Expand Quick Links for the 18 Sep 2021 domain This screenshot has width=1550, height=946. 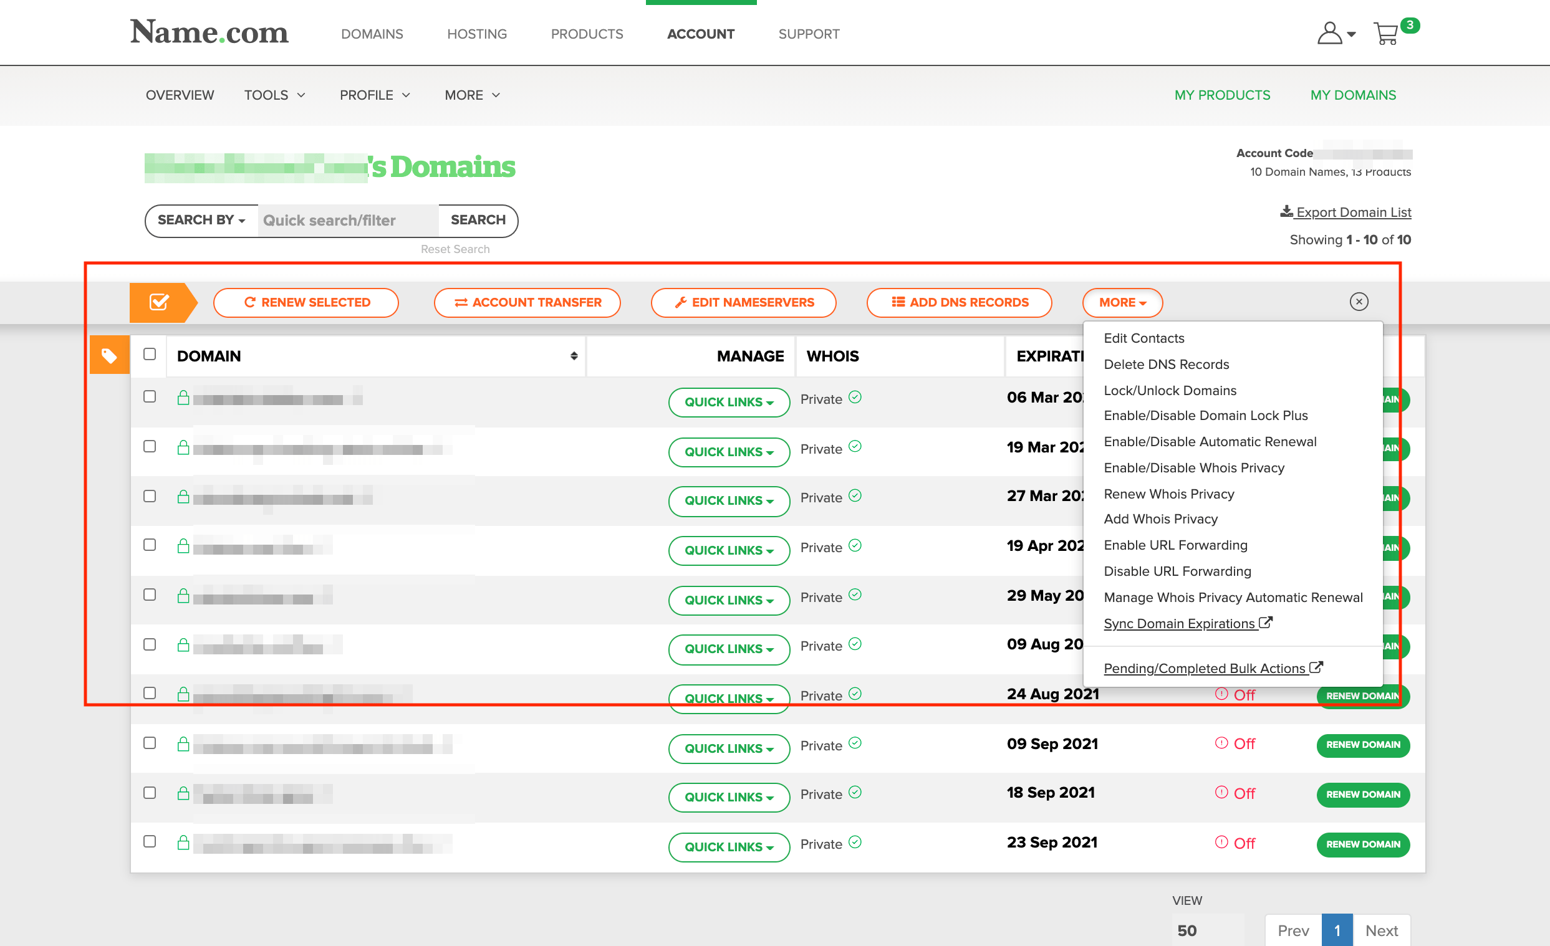pos(728,797)
